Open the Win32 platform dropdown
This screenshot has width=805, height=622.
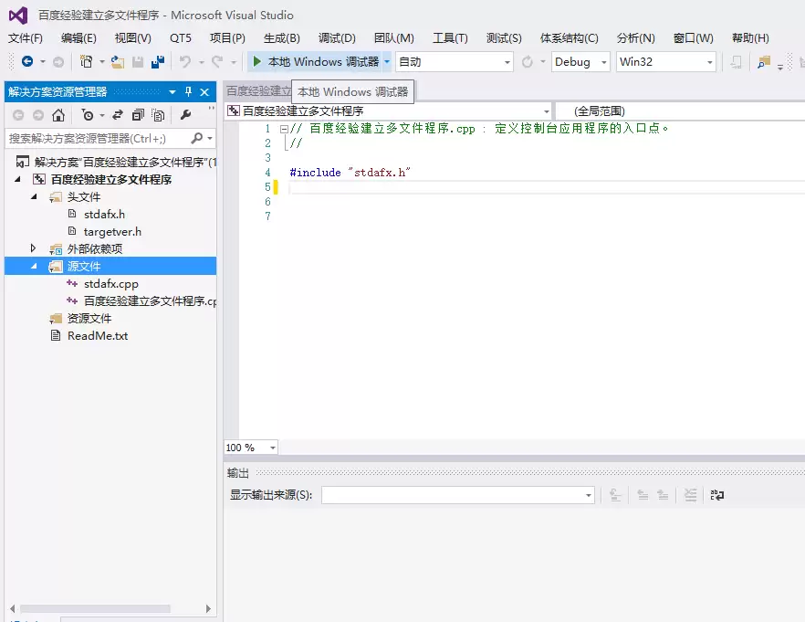665,61
